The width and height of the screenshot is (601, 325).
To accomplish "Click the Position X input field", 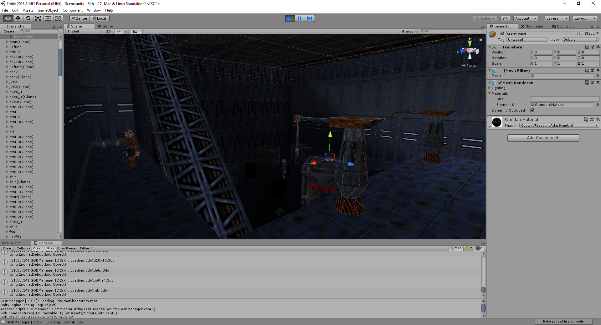I will (x=543, y=52).
